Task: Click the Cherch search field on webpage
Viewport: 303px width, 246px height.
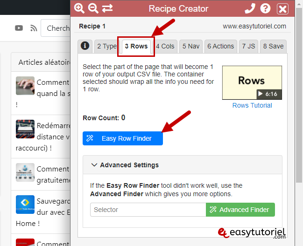Action: point(56,28)
